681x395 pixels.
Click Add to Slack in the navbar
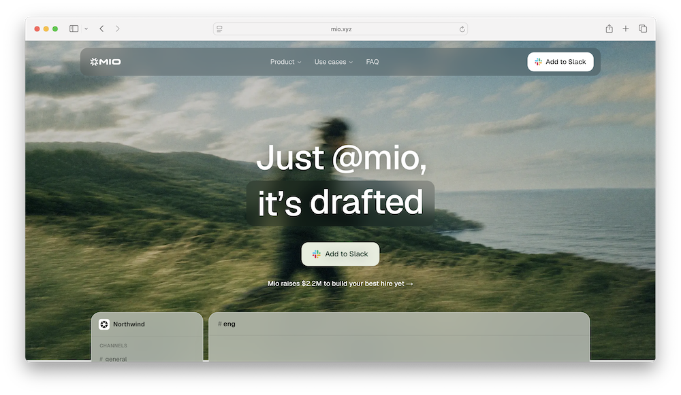[x=560, y=62]
